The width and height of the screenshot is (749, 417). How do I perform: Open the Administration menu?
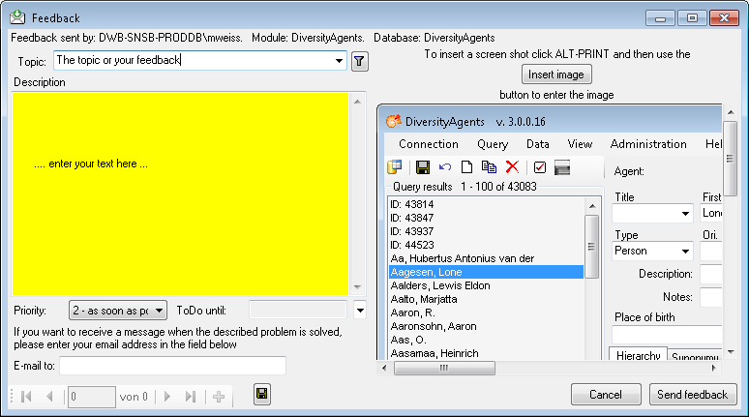tap(648, 144)
